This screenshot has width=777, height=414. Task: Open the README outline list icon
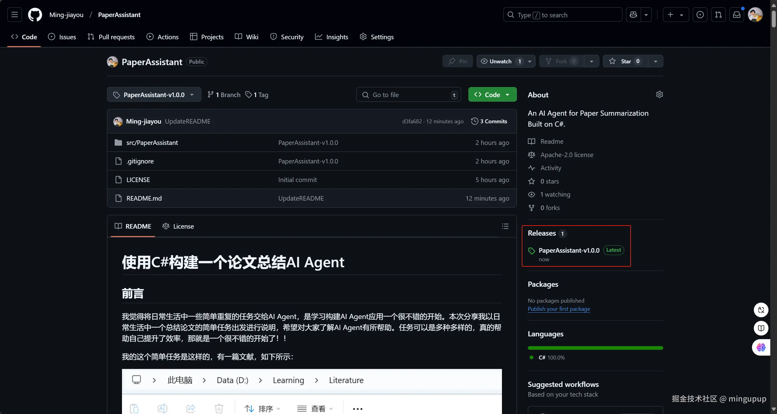(505, 226)
